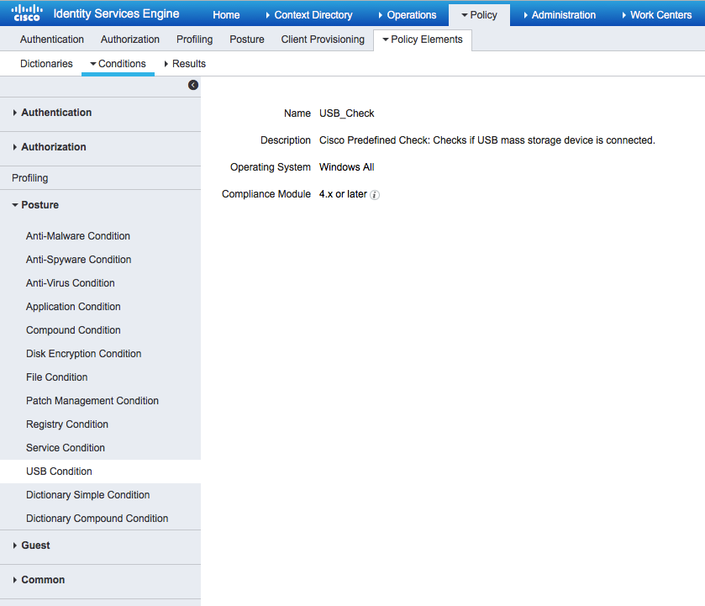Image resolution: width=705 pixels, height=606 pixels.
Task: Open the Policy Elements dropdown tab
Action: (x=423, y=40)
